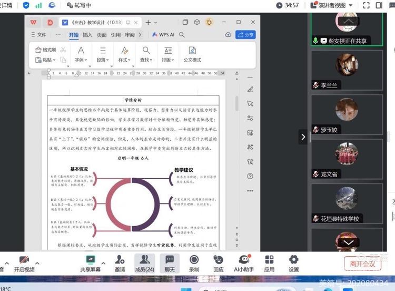Expand more ribbon tabs chevron after 审阅

click(x=140, y=35)
